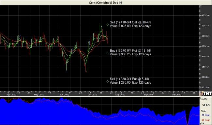
Task: Click the 100% seasonal scale label
Action: pos(204,99)
